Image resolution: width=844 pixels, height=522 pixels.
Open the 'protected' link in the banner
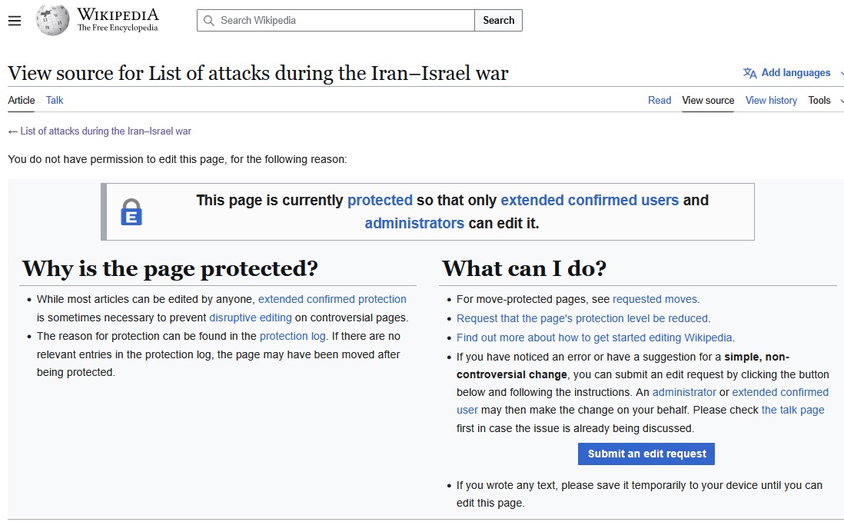click(380, 200)
